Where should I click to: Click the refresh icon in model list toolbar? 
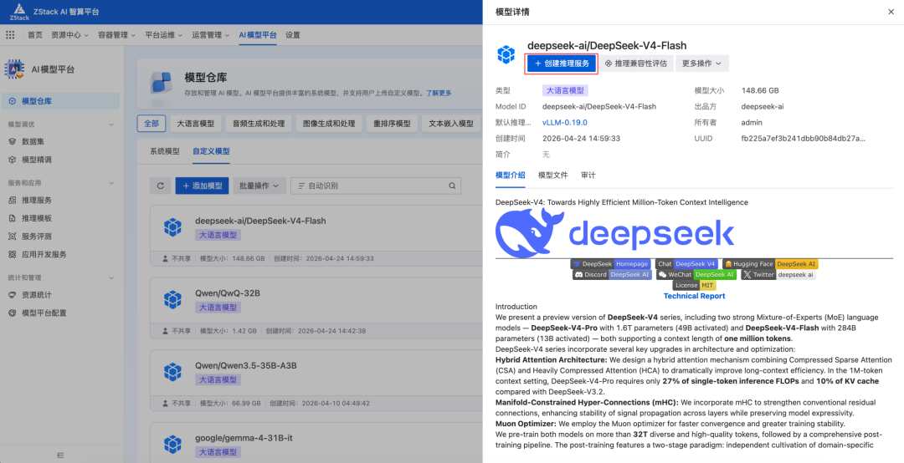pos(160,186)
